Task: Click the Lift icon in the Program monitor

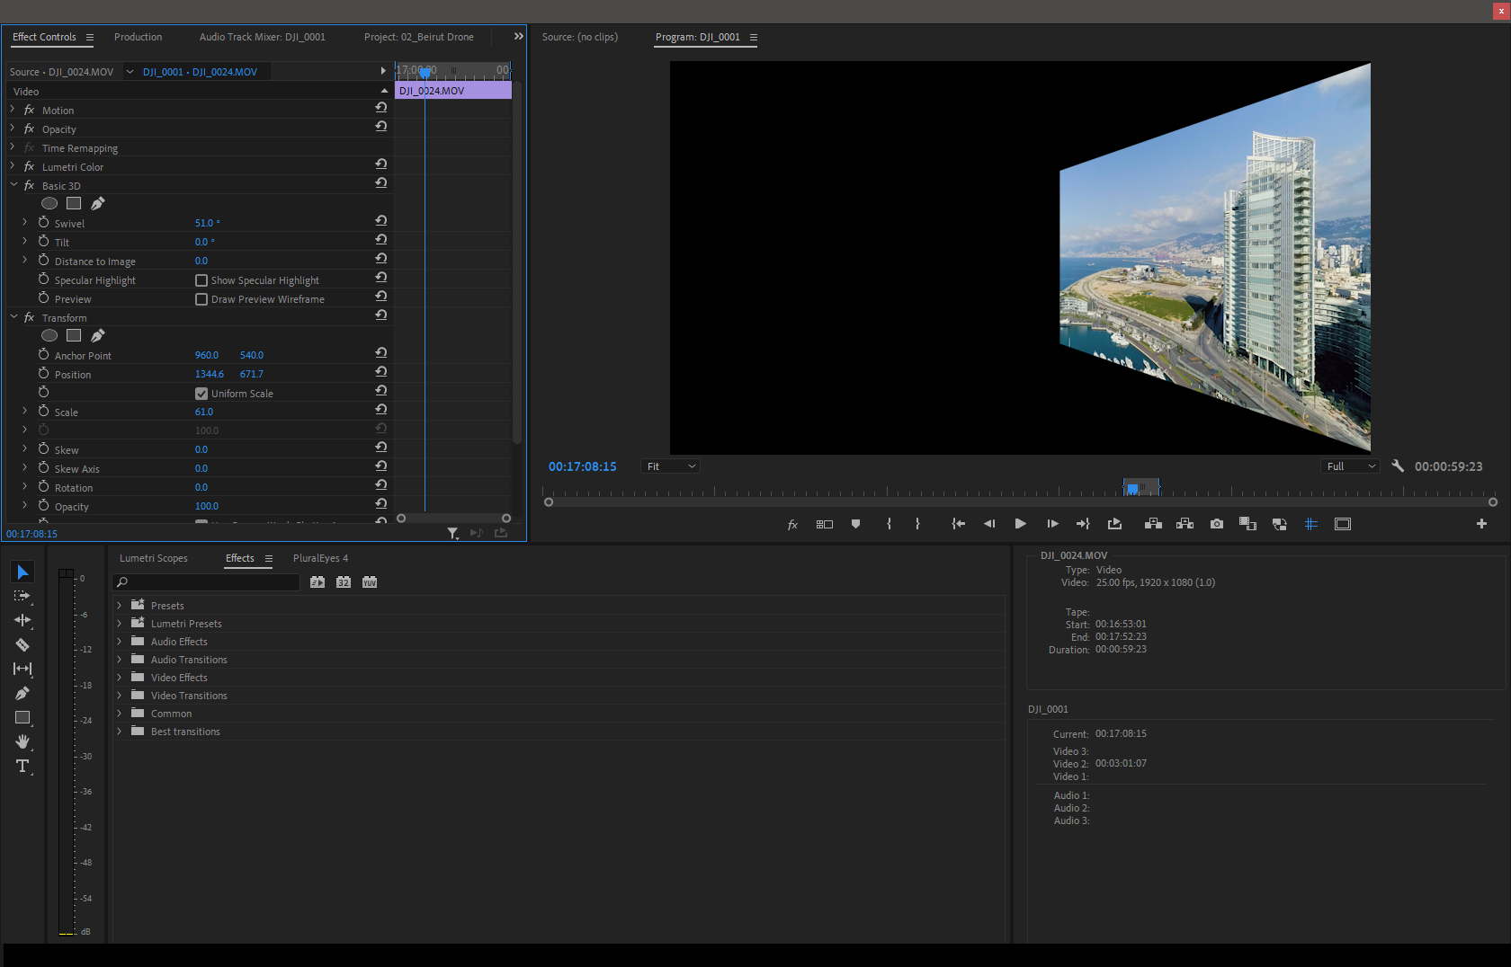Action: point(1152,524)
